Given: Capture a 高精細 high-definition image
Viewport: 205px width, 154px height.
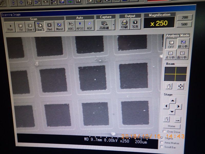Looking at the screenshot, I should pos(104,25).
